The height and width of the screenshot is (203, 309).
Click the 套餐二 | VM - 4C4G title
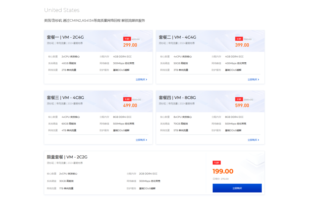pos(177,37)
